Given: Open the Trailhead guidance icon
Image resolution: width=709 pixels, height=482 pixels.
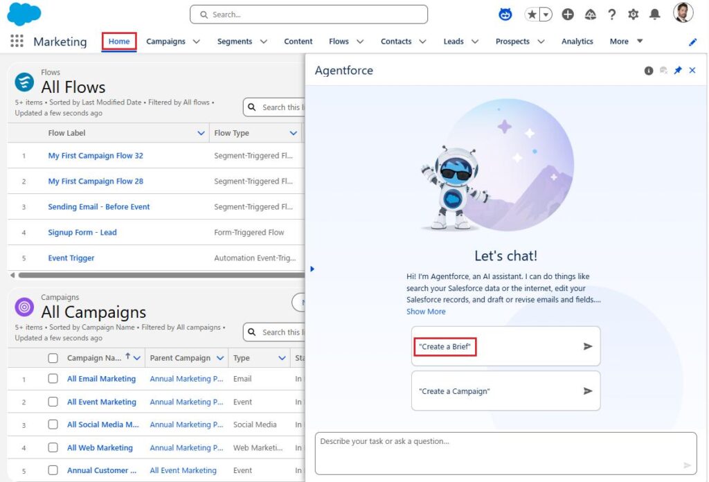Looking at the screenshot, I should point(590,15).
